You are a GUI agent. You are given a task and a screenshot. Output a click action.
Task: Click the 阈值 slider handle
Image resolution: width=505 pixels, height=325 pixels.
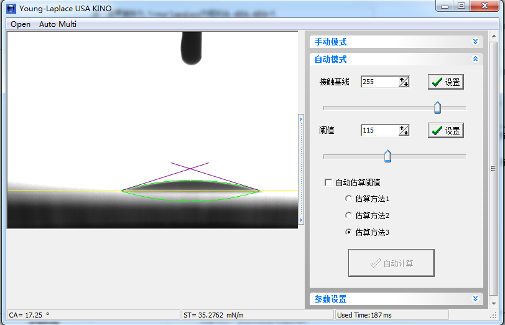387,156
